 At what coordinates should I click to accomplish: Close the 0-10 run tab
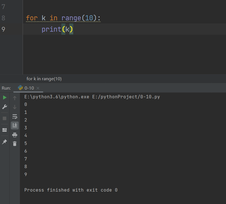38,88
